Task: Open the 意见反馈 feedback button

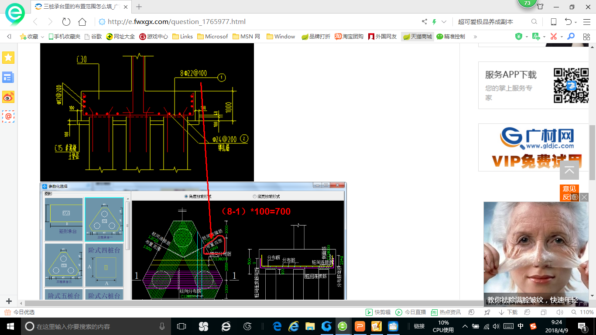Action: coord(569,193)
